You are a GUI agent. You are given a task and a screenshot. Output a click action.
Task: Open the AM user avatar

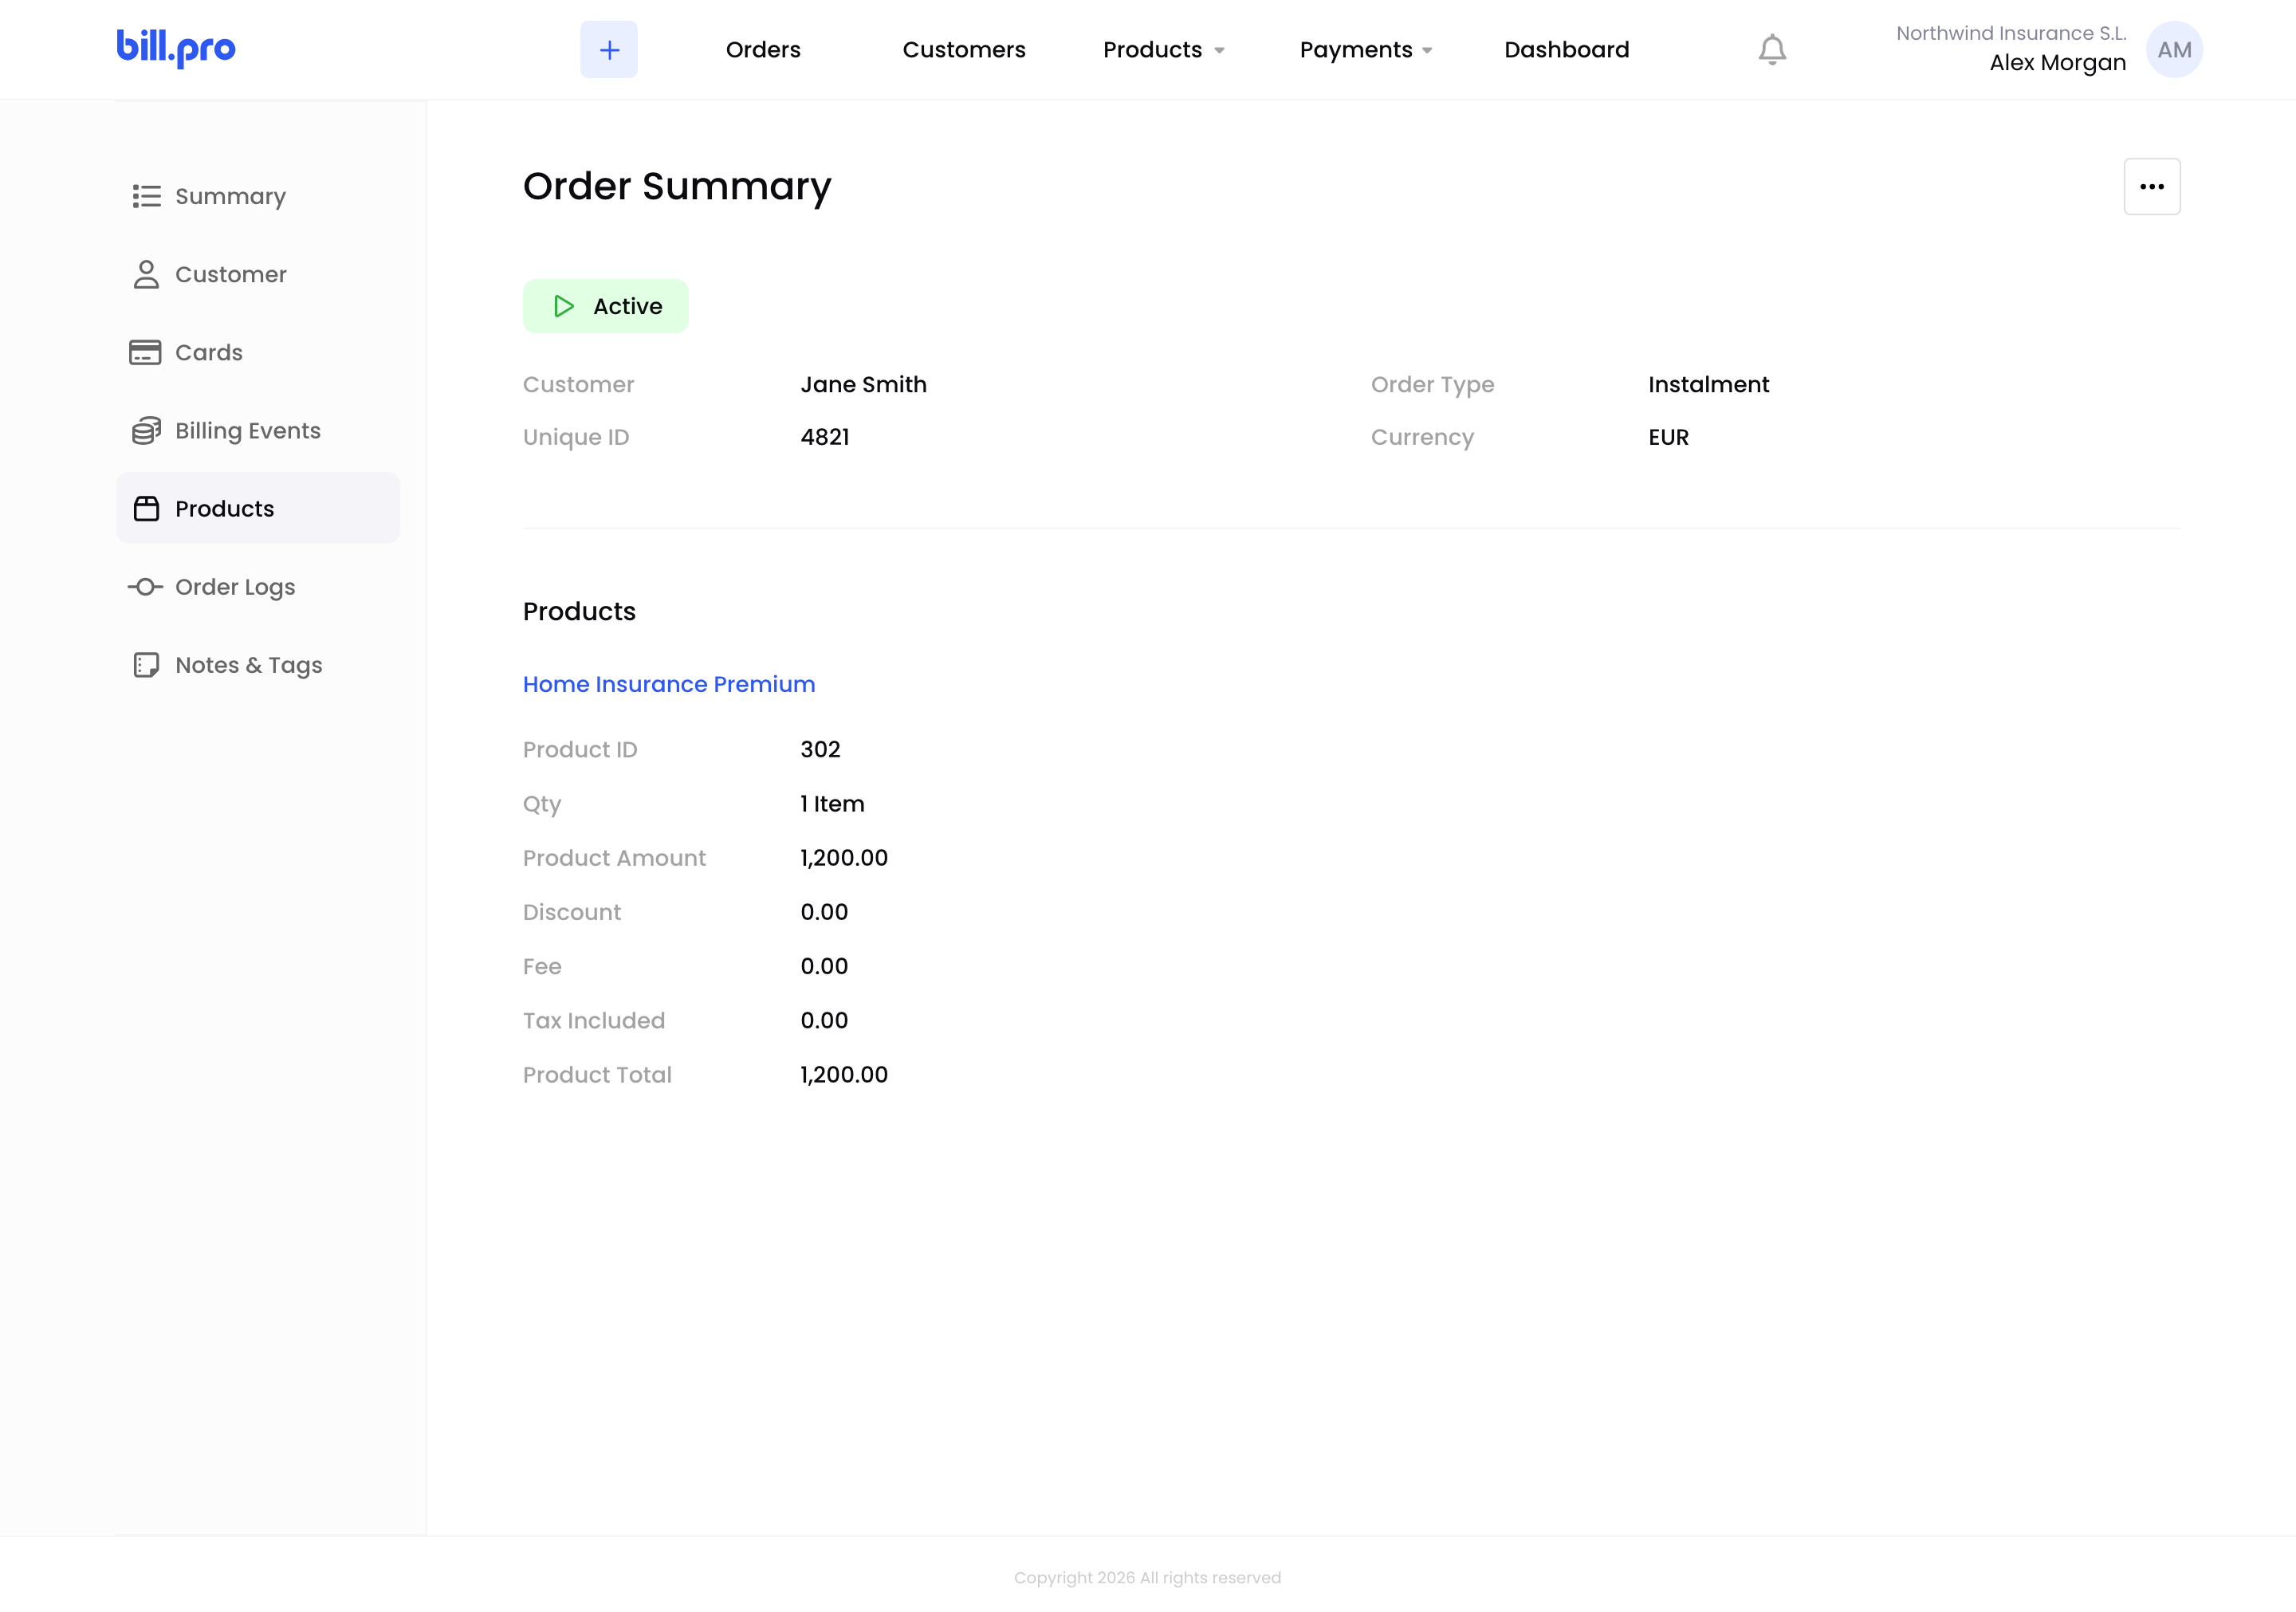coord(2174,49)
